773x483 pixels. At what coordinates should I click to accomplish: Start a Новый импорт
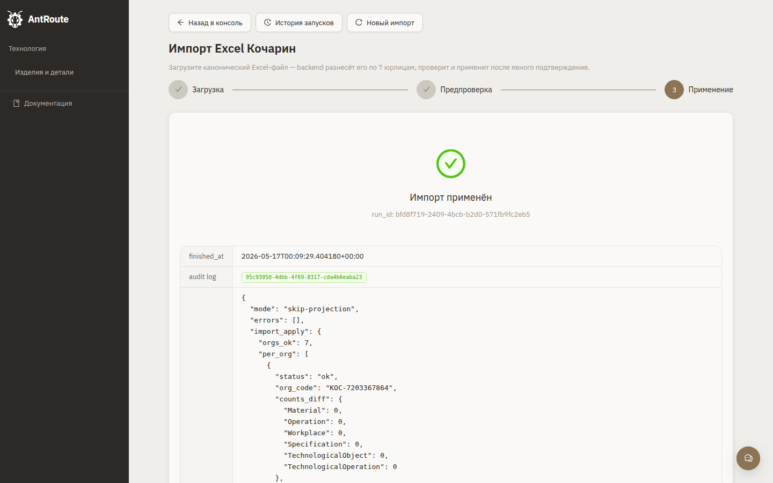[x=385, y=23]
